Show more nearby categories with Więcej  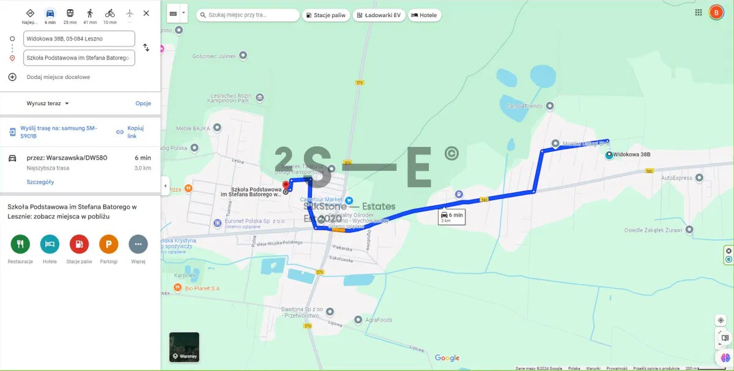138,244
